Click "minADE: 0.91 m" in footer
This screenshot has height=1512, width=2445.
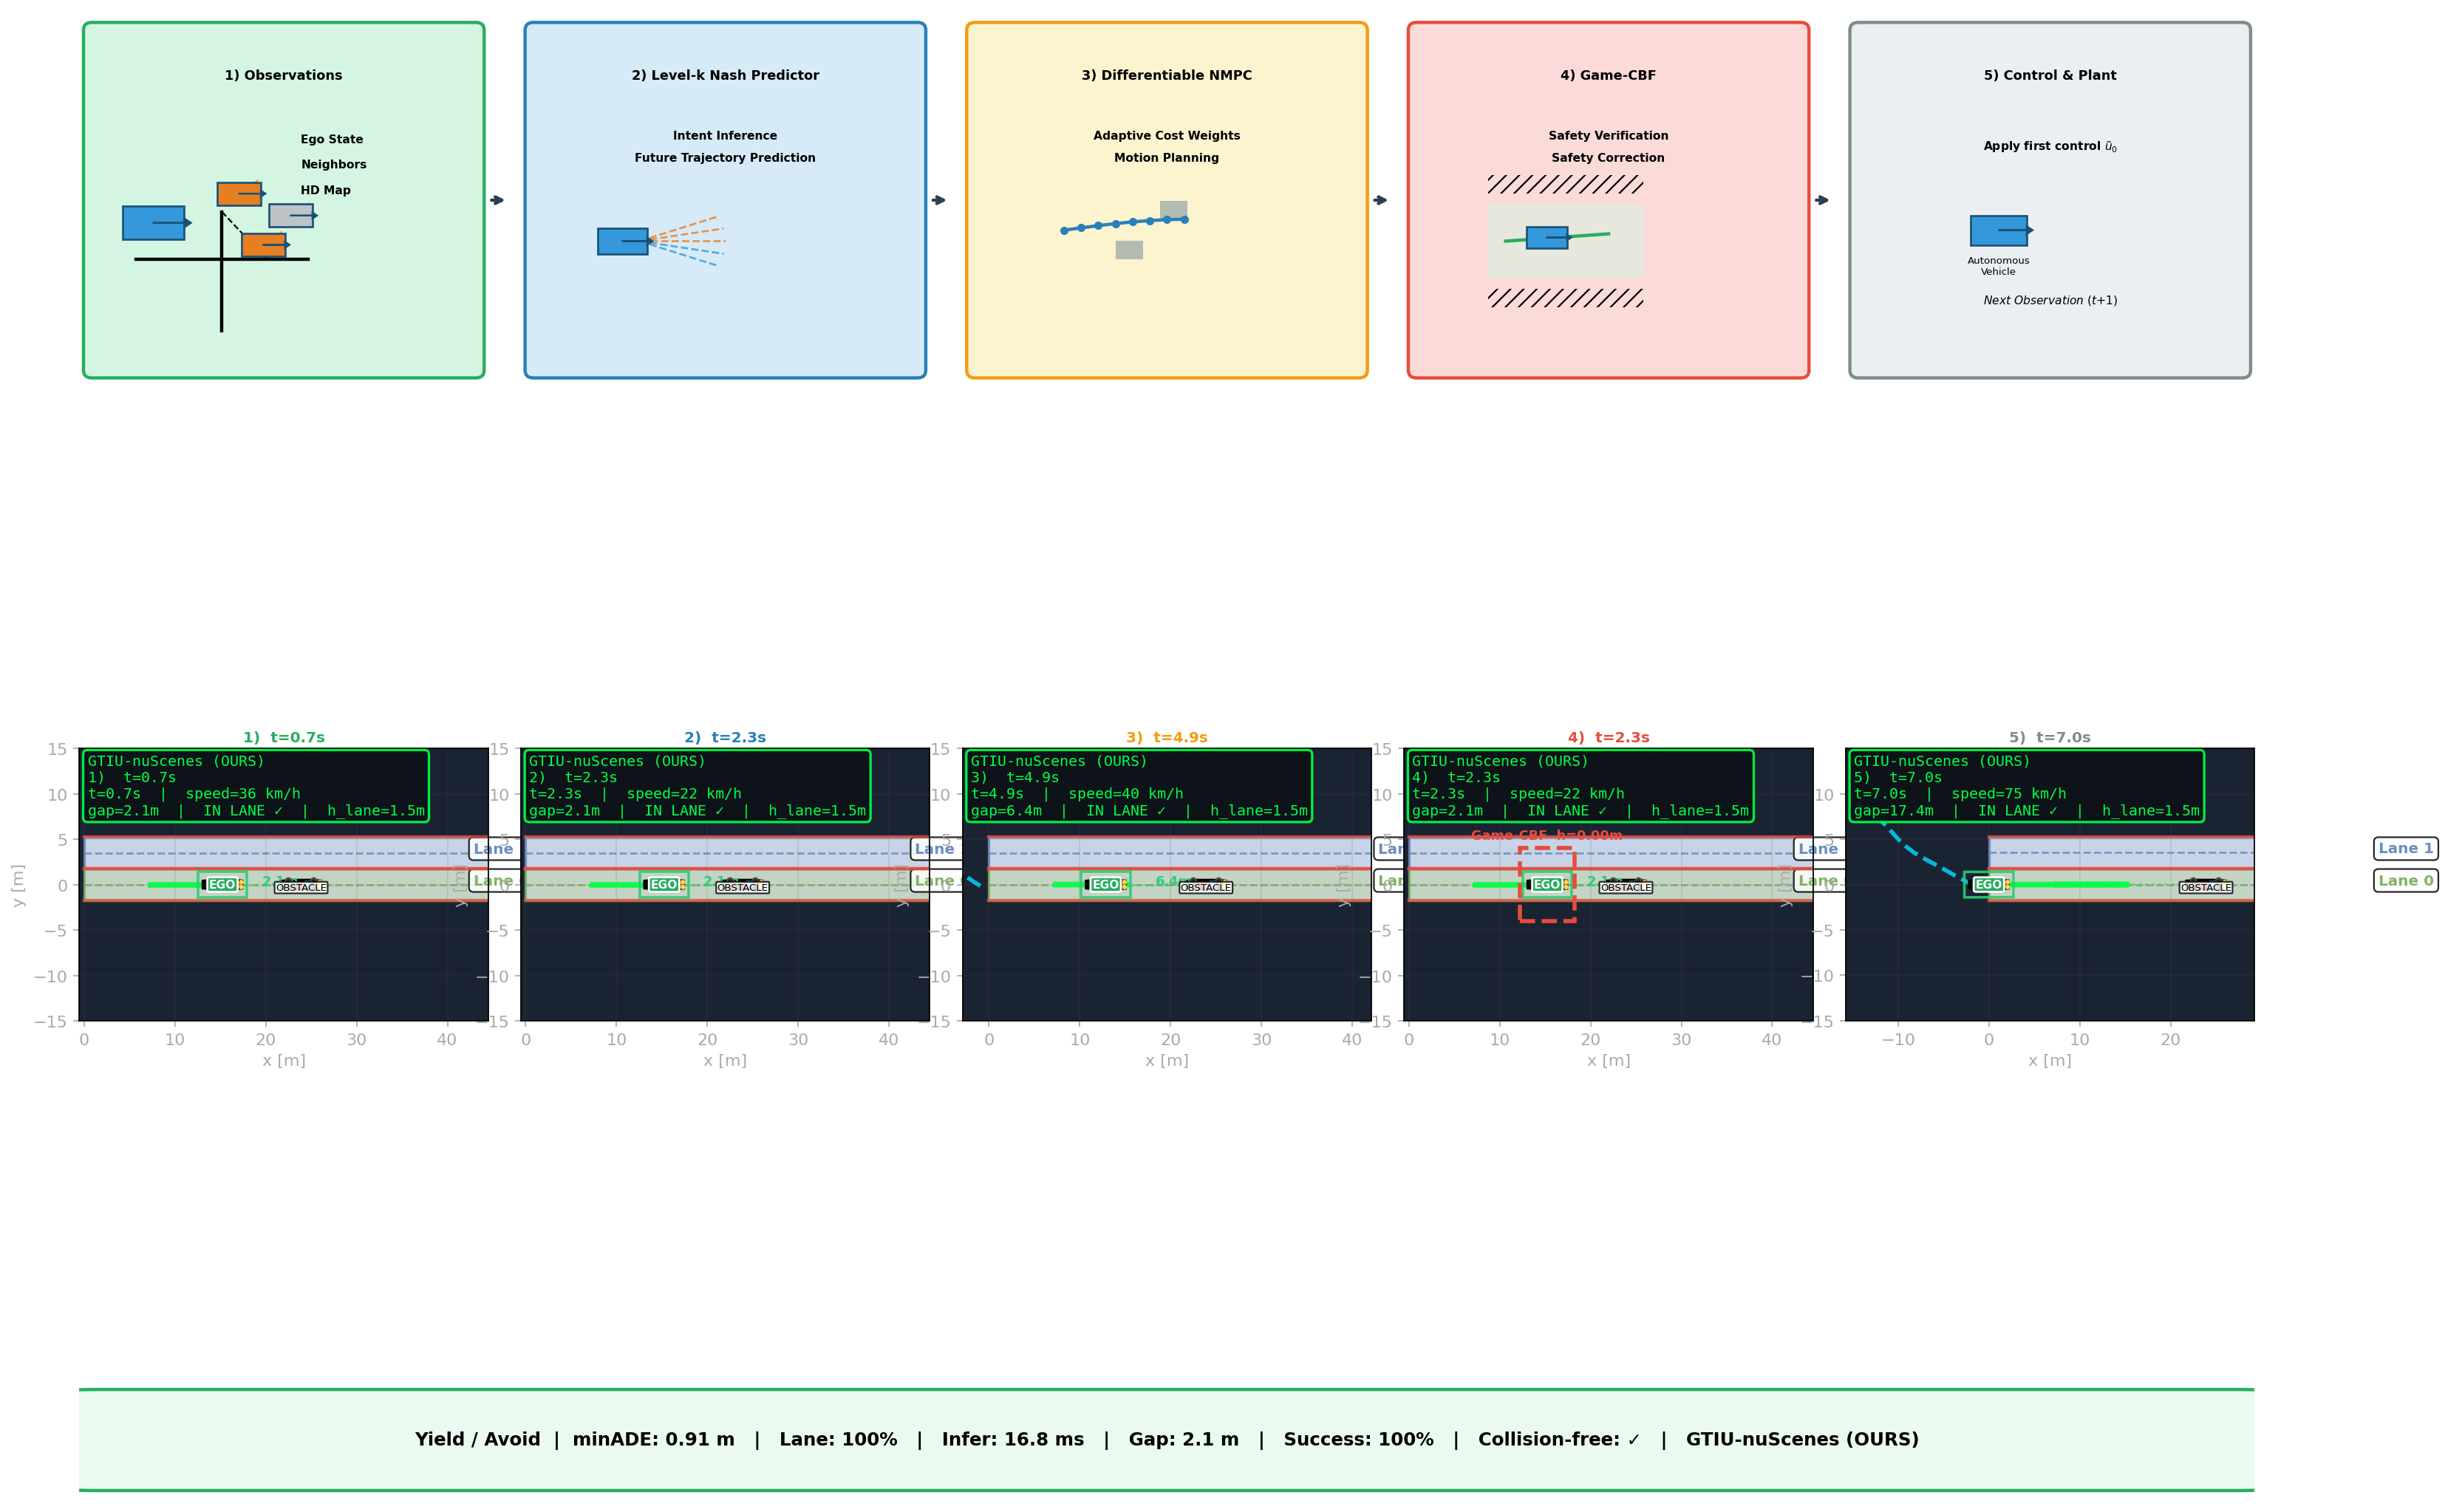pos(653,1439)
